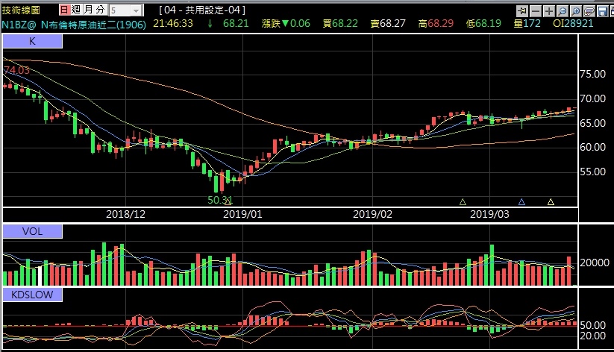Click the 70.00 price axis label
Image resolution: width=614 pixels, height=352 pixels.
(x=593, y=98)
